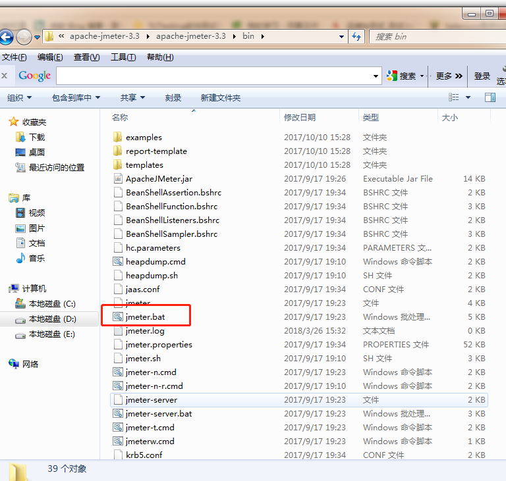Select jmeter.bat file icon

point(118,316)
